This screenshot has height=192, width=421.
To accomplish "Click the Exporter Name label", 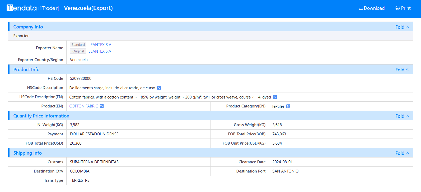I will pyautogui.click(x=49, y=48).
